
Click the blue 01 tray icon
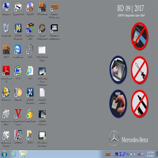point(120,154)
